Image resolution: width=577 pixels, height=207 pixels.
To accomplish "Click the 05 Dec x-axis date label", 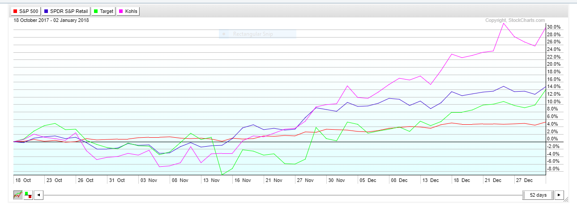I will pyautogui.click(x=368, y=180).
